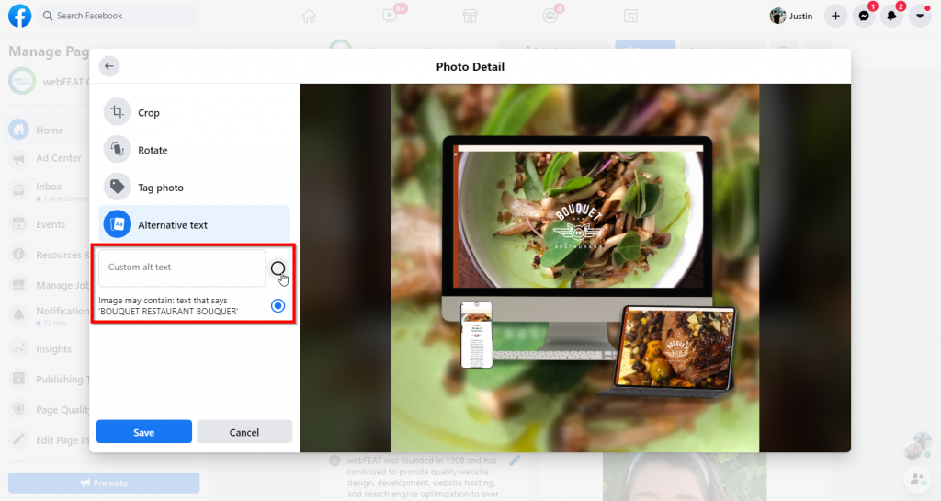
Task: Click the Bouquet restaurant photo preview
Action: (x=575, y=268)
